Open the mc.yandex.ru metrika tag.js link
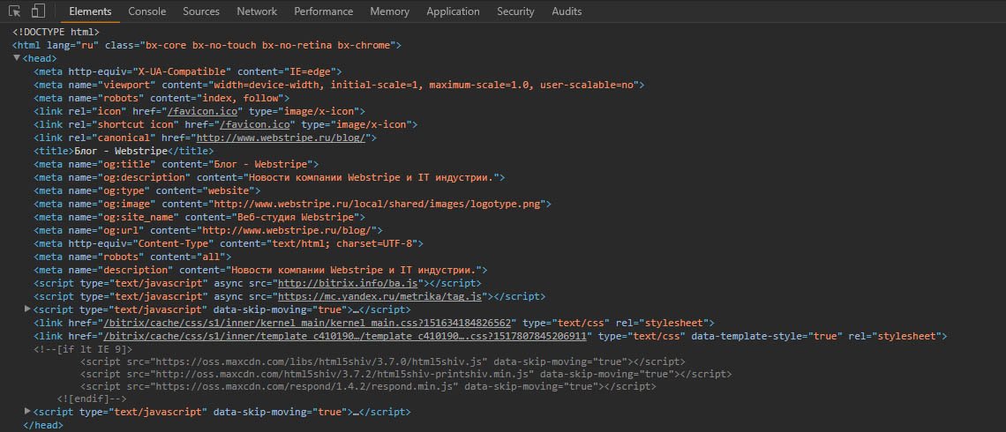Viewport: 1006px width, 432px height. tap(379, 297)
